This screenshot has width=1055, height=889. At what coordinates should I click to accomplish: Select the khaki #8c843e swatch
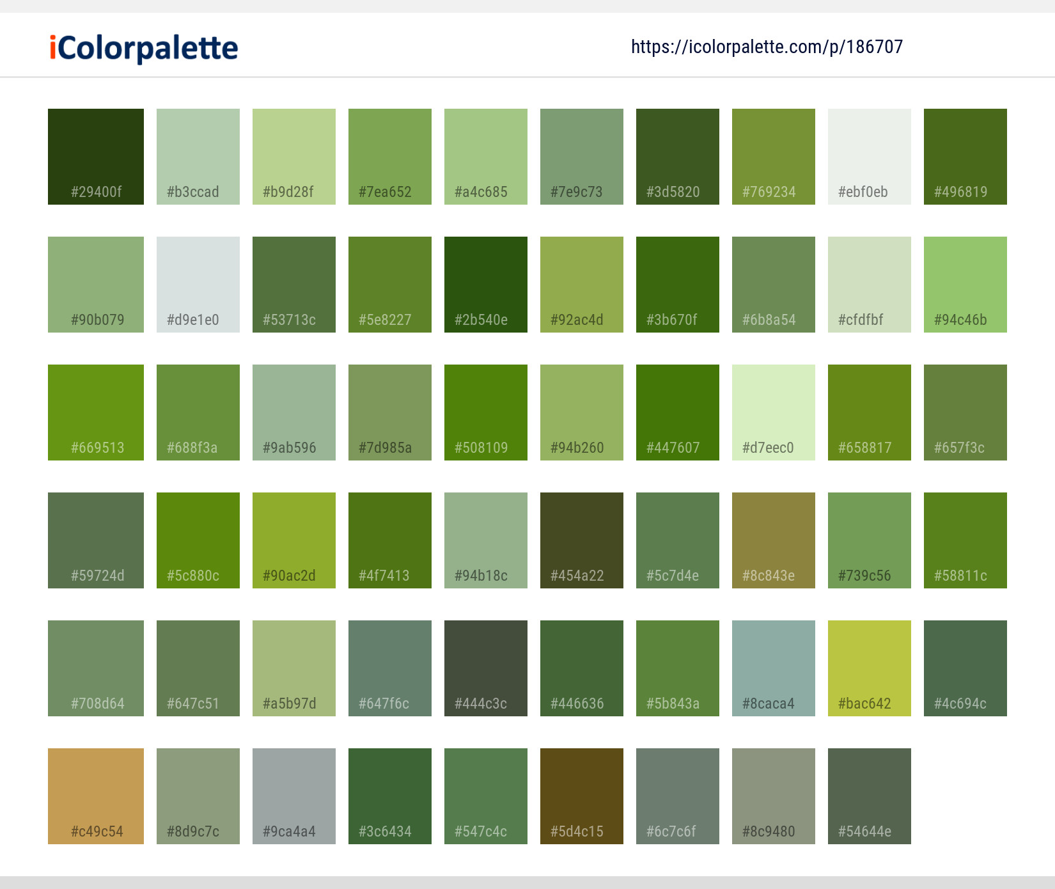(x=774, y=540)
